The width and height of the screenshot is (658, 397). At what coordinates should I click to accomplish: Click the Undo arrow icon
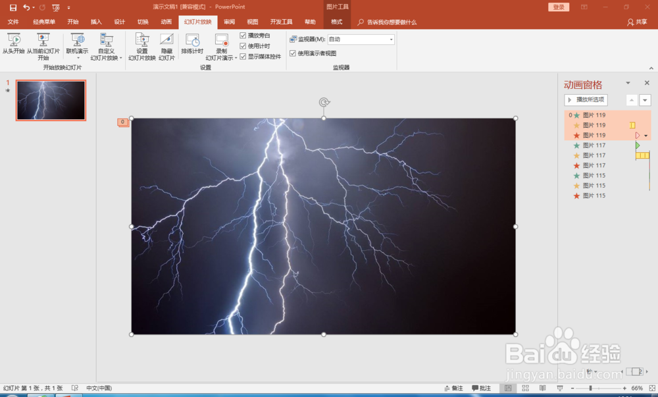click(x=26, y=7)
